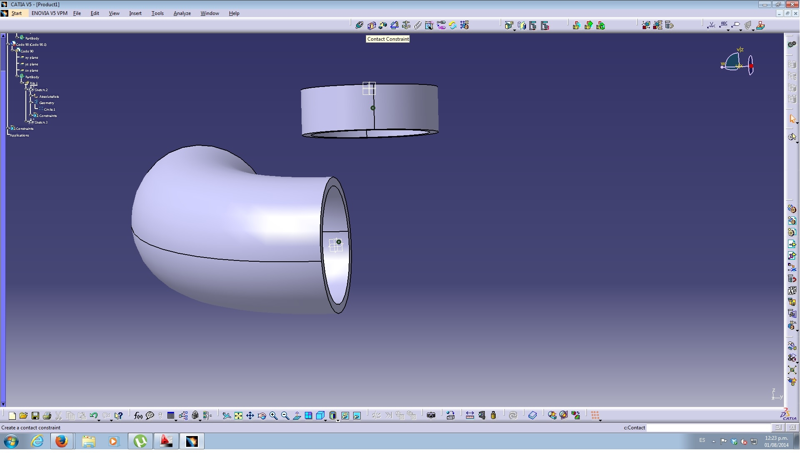The image size is (803, 456).
Task: Click the Contact Constraint tool icon
Action: [x=372, y=25]
